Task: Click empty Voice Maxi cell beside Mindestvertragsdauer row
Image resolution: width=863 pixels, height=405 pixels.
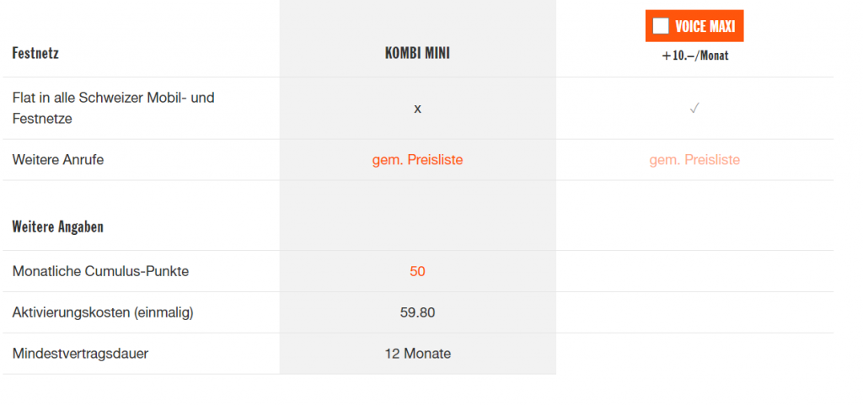Action: (x=694, y=354)
